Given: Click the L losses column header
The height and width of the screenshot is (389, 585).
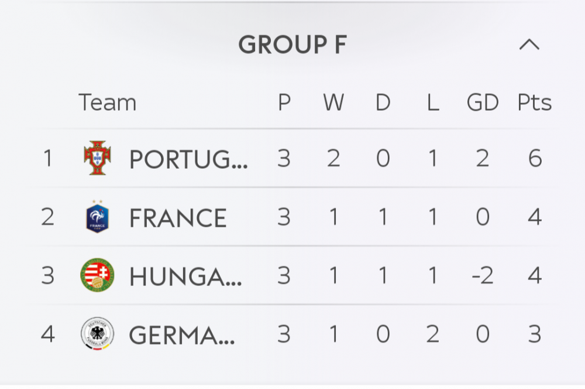Looking at the screenshot, I should tap(433, 103).
